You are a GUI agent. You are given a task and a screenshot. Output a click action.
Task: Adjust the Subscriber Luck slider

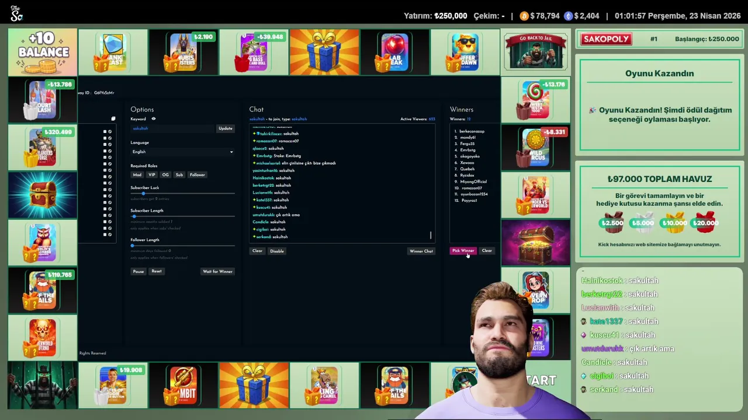coord(182,193)
